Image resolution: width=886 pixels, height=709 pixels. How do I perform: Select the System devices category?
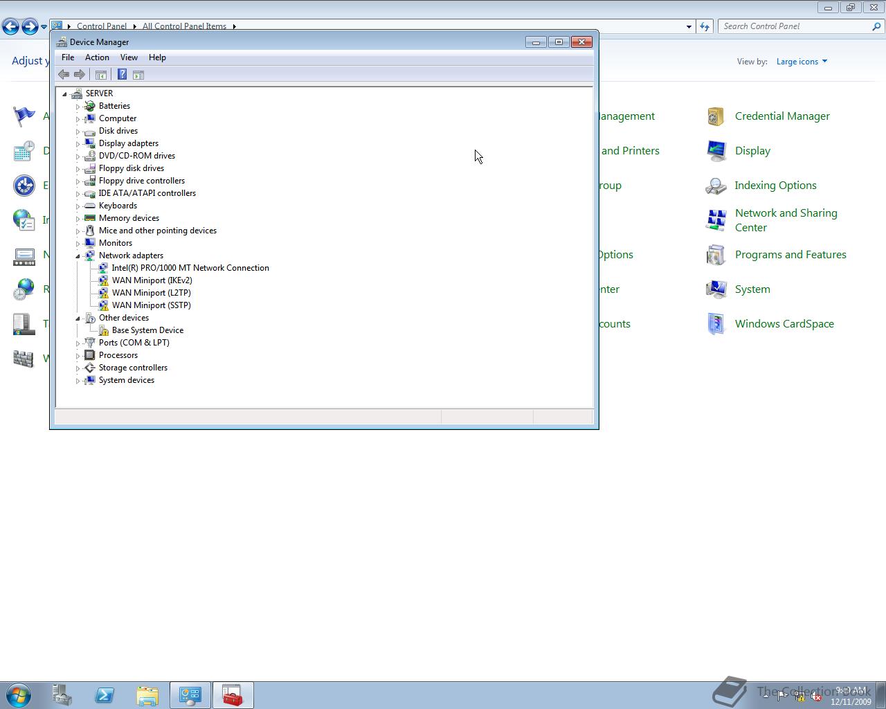point(126,380)
